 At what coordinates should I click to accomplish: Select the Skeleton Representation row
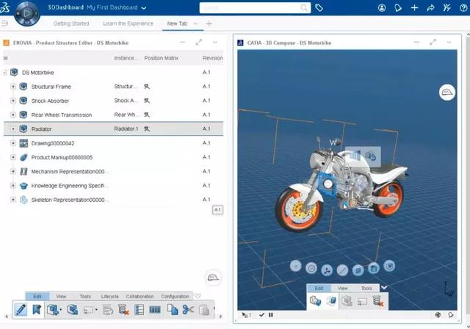[x=113, y=200]
